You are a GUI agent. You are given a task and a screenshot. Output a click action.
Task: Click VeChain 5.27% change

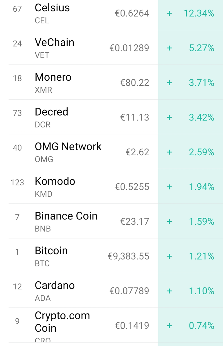(202, 48)
